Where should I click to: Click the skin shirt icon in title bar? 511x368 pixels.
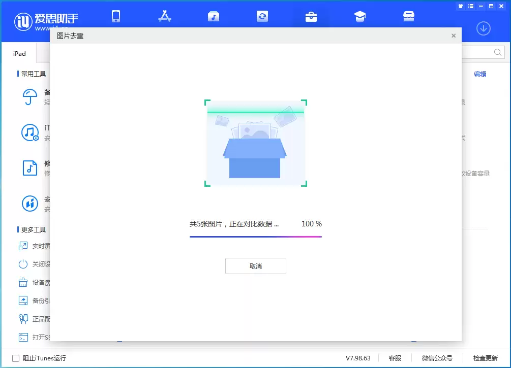click(x=461, y=6)
